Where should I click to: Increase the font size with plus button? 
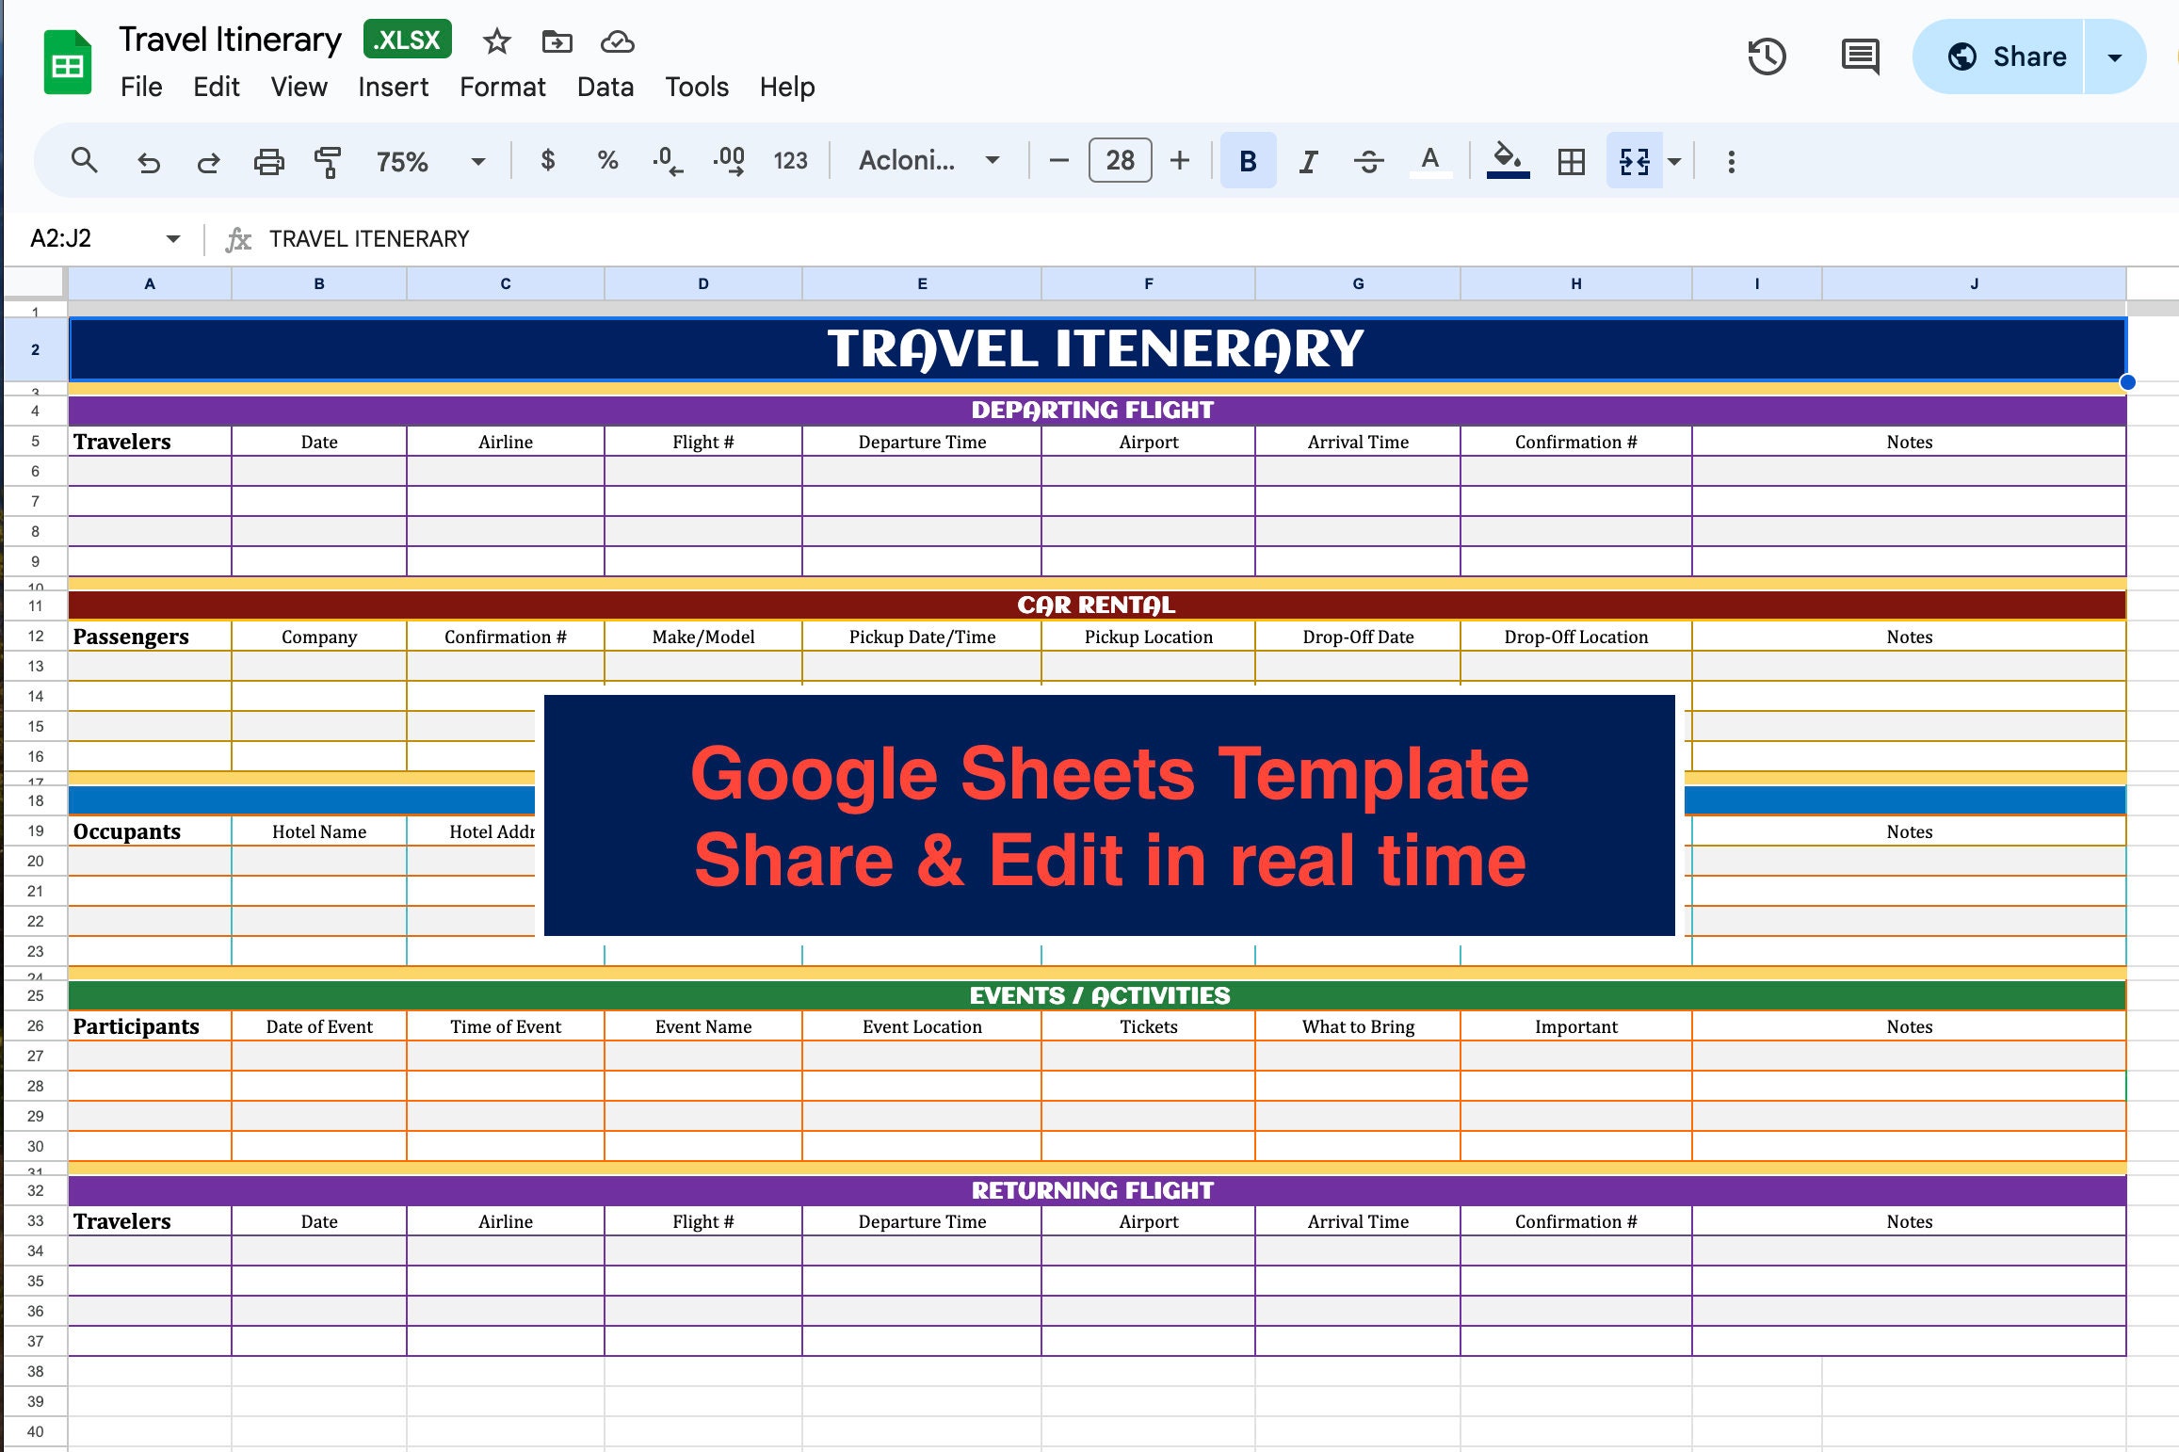coord(1180,161)
